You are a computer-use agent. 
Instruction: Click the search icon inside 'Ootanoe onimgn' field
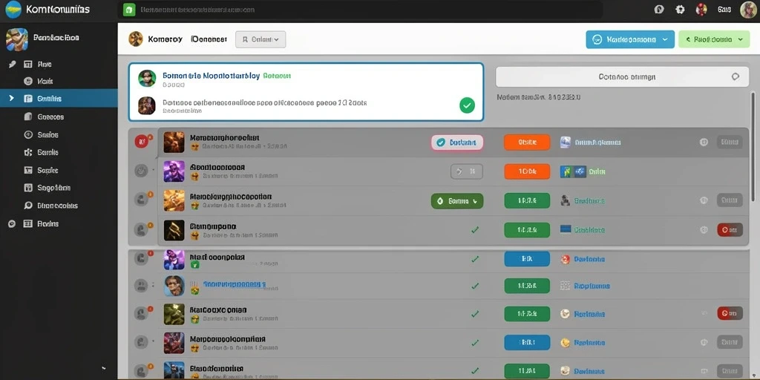point(736,76)
